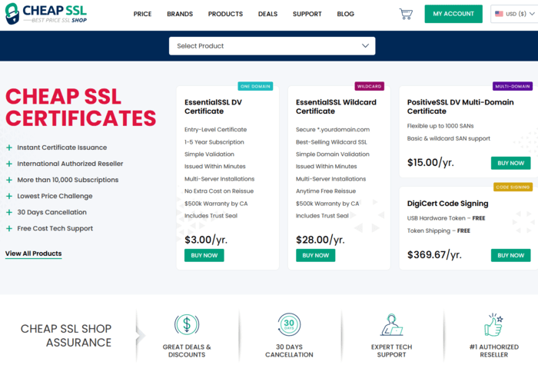Go to the DEALS menu

267,14
